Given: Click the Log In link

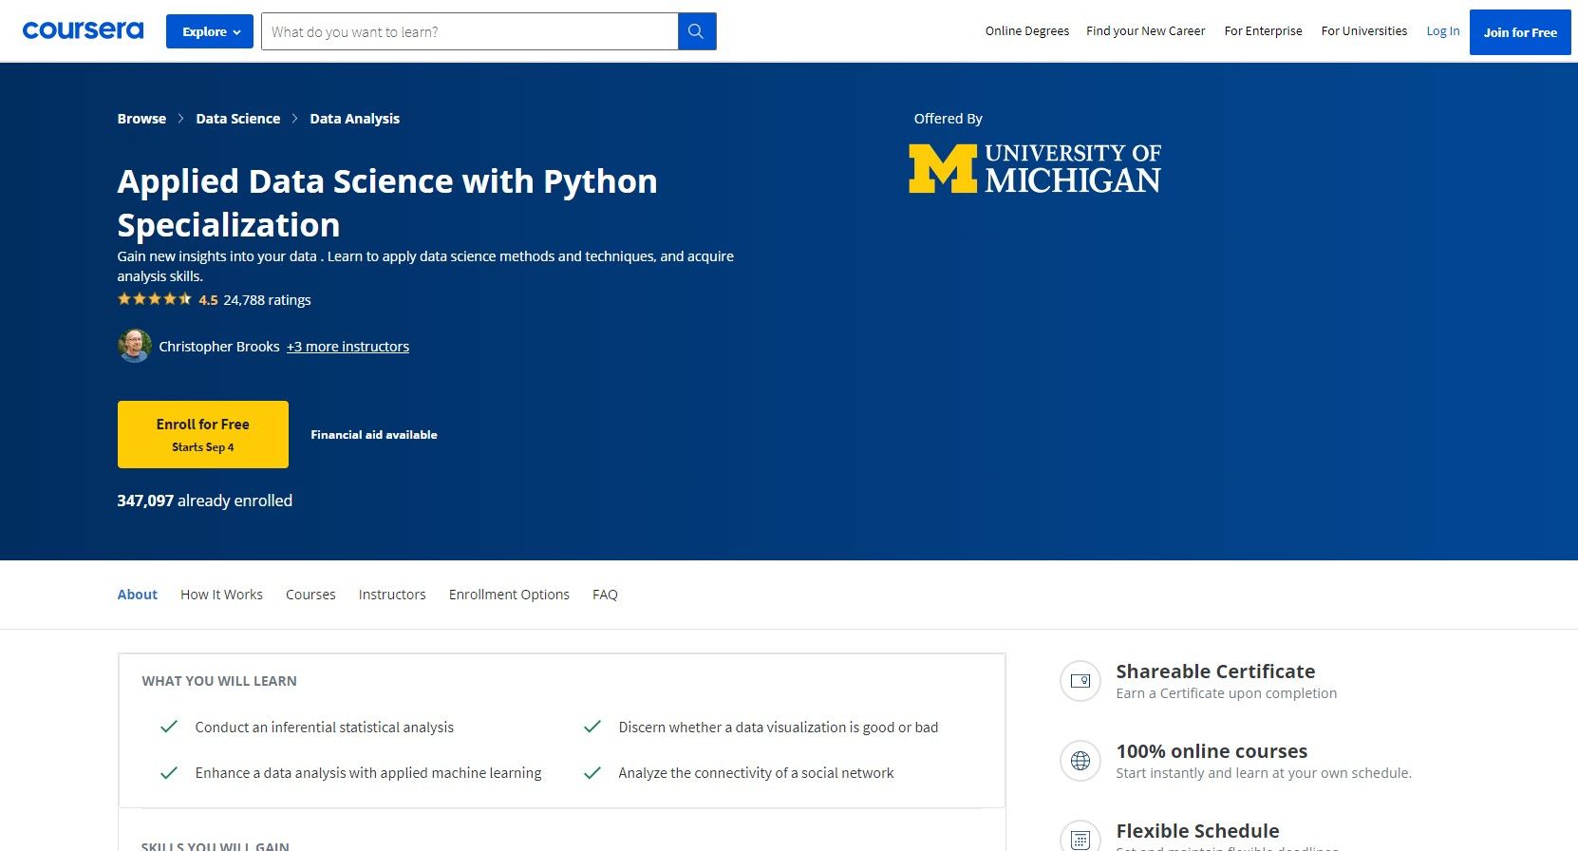Looking at the screenshot, I should pos(1442,31).
